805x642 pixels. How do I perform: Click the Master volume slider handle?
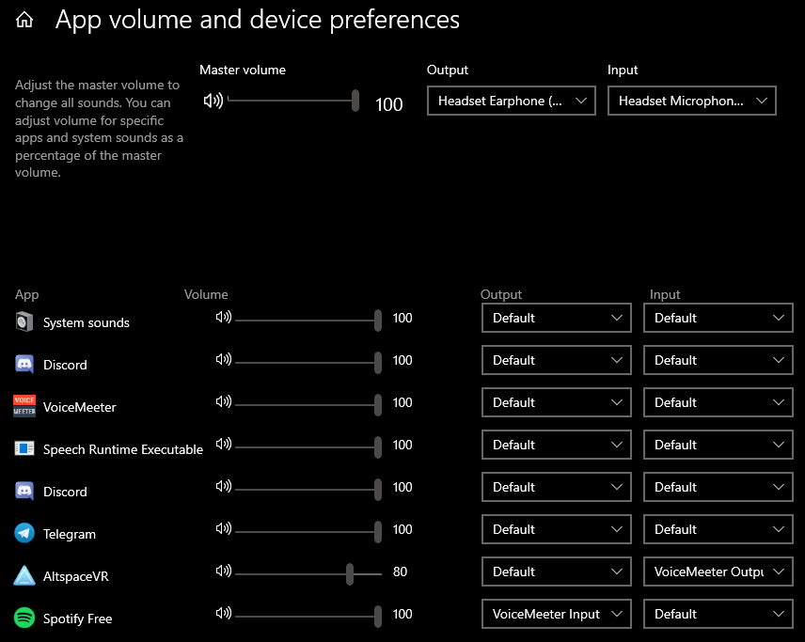[355, 101]
